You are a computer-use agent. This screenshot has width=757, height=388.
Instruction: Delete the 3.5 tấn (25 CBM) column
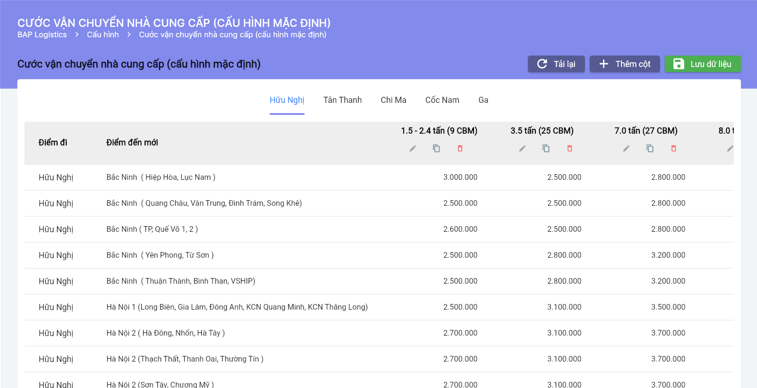click(569, 149)
